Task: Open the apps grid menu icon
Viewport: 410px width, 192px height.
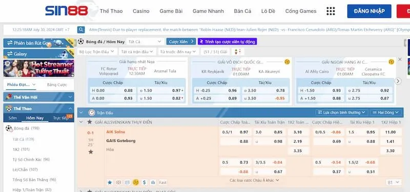Action: coord(331,11)
